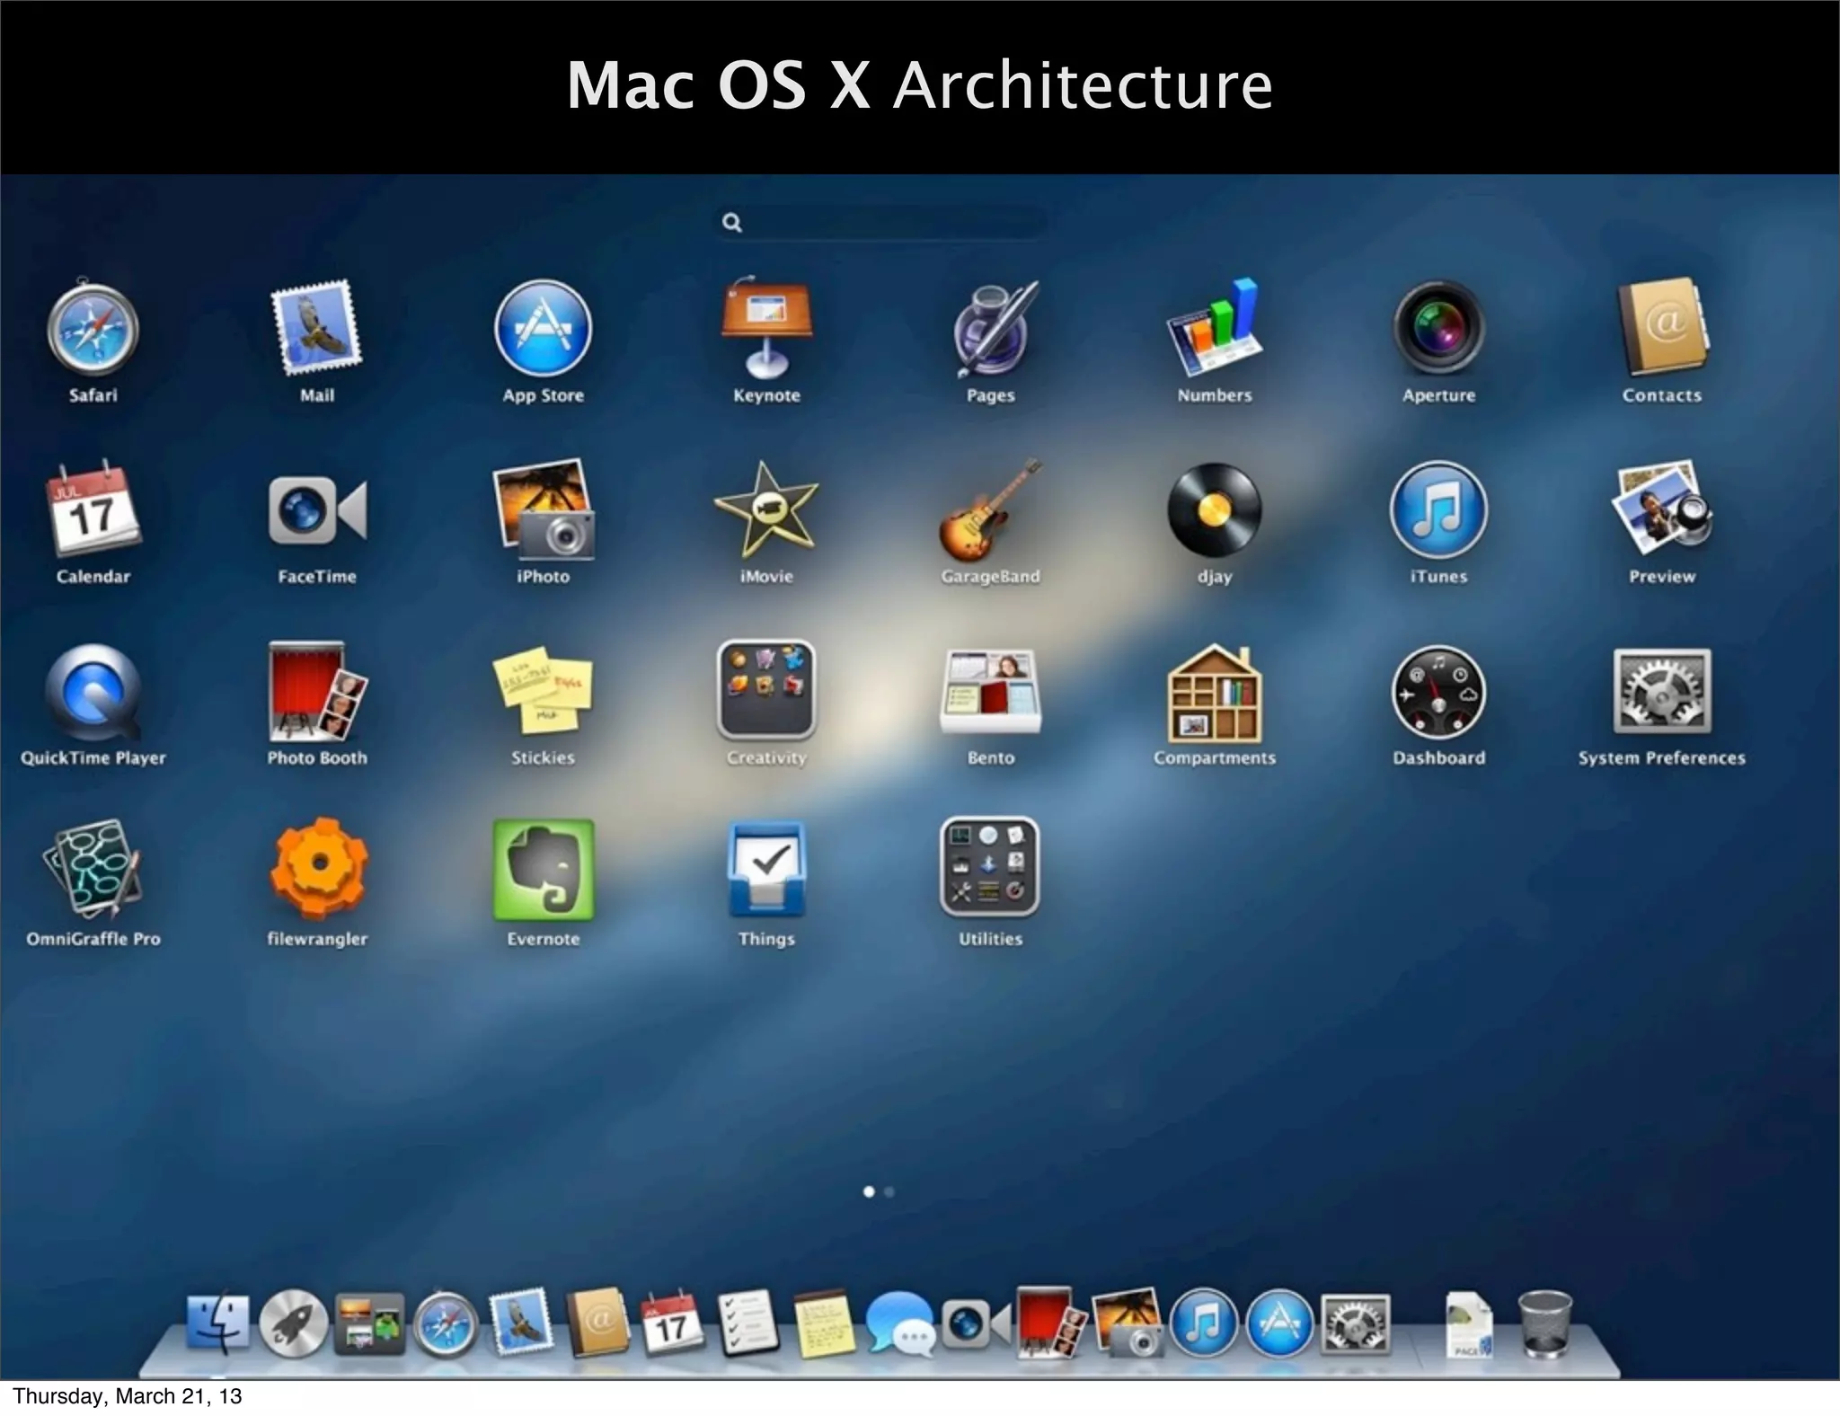Launch Photo Booth from Launchpad grid
Screen dimensions: 1840x1416
click(x=317, y=690)
